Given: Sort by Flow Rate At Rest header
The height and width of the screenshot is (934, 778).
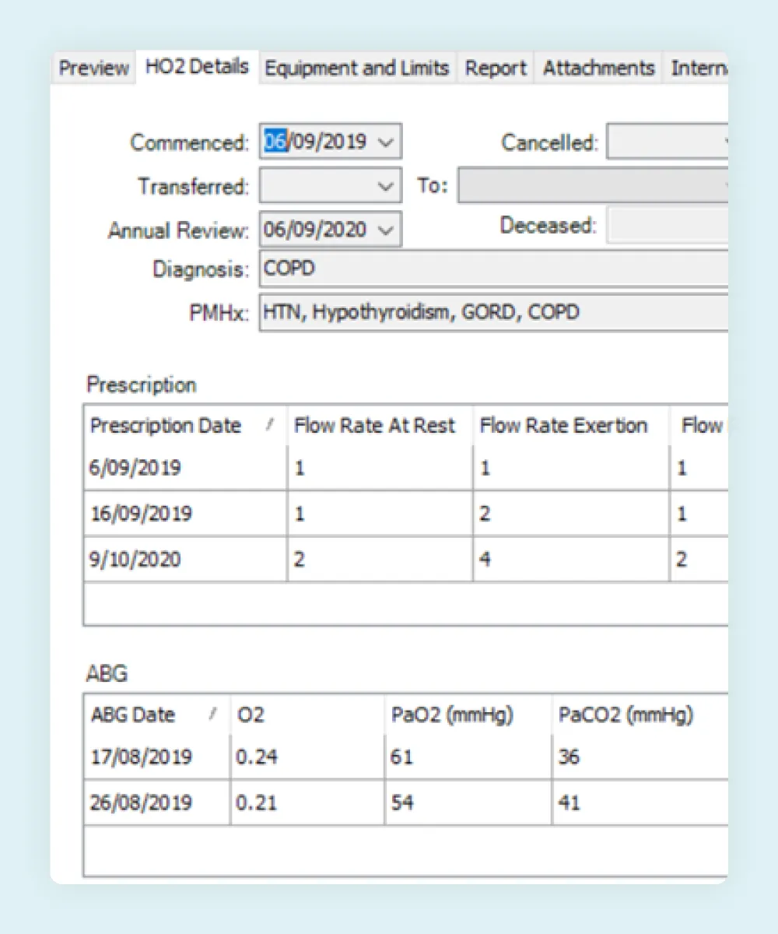Looking at the screenshot, I should [380, 426].
